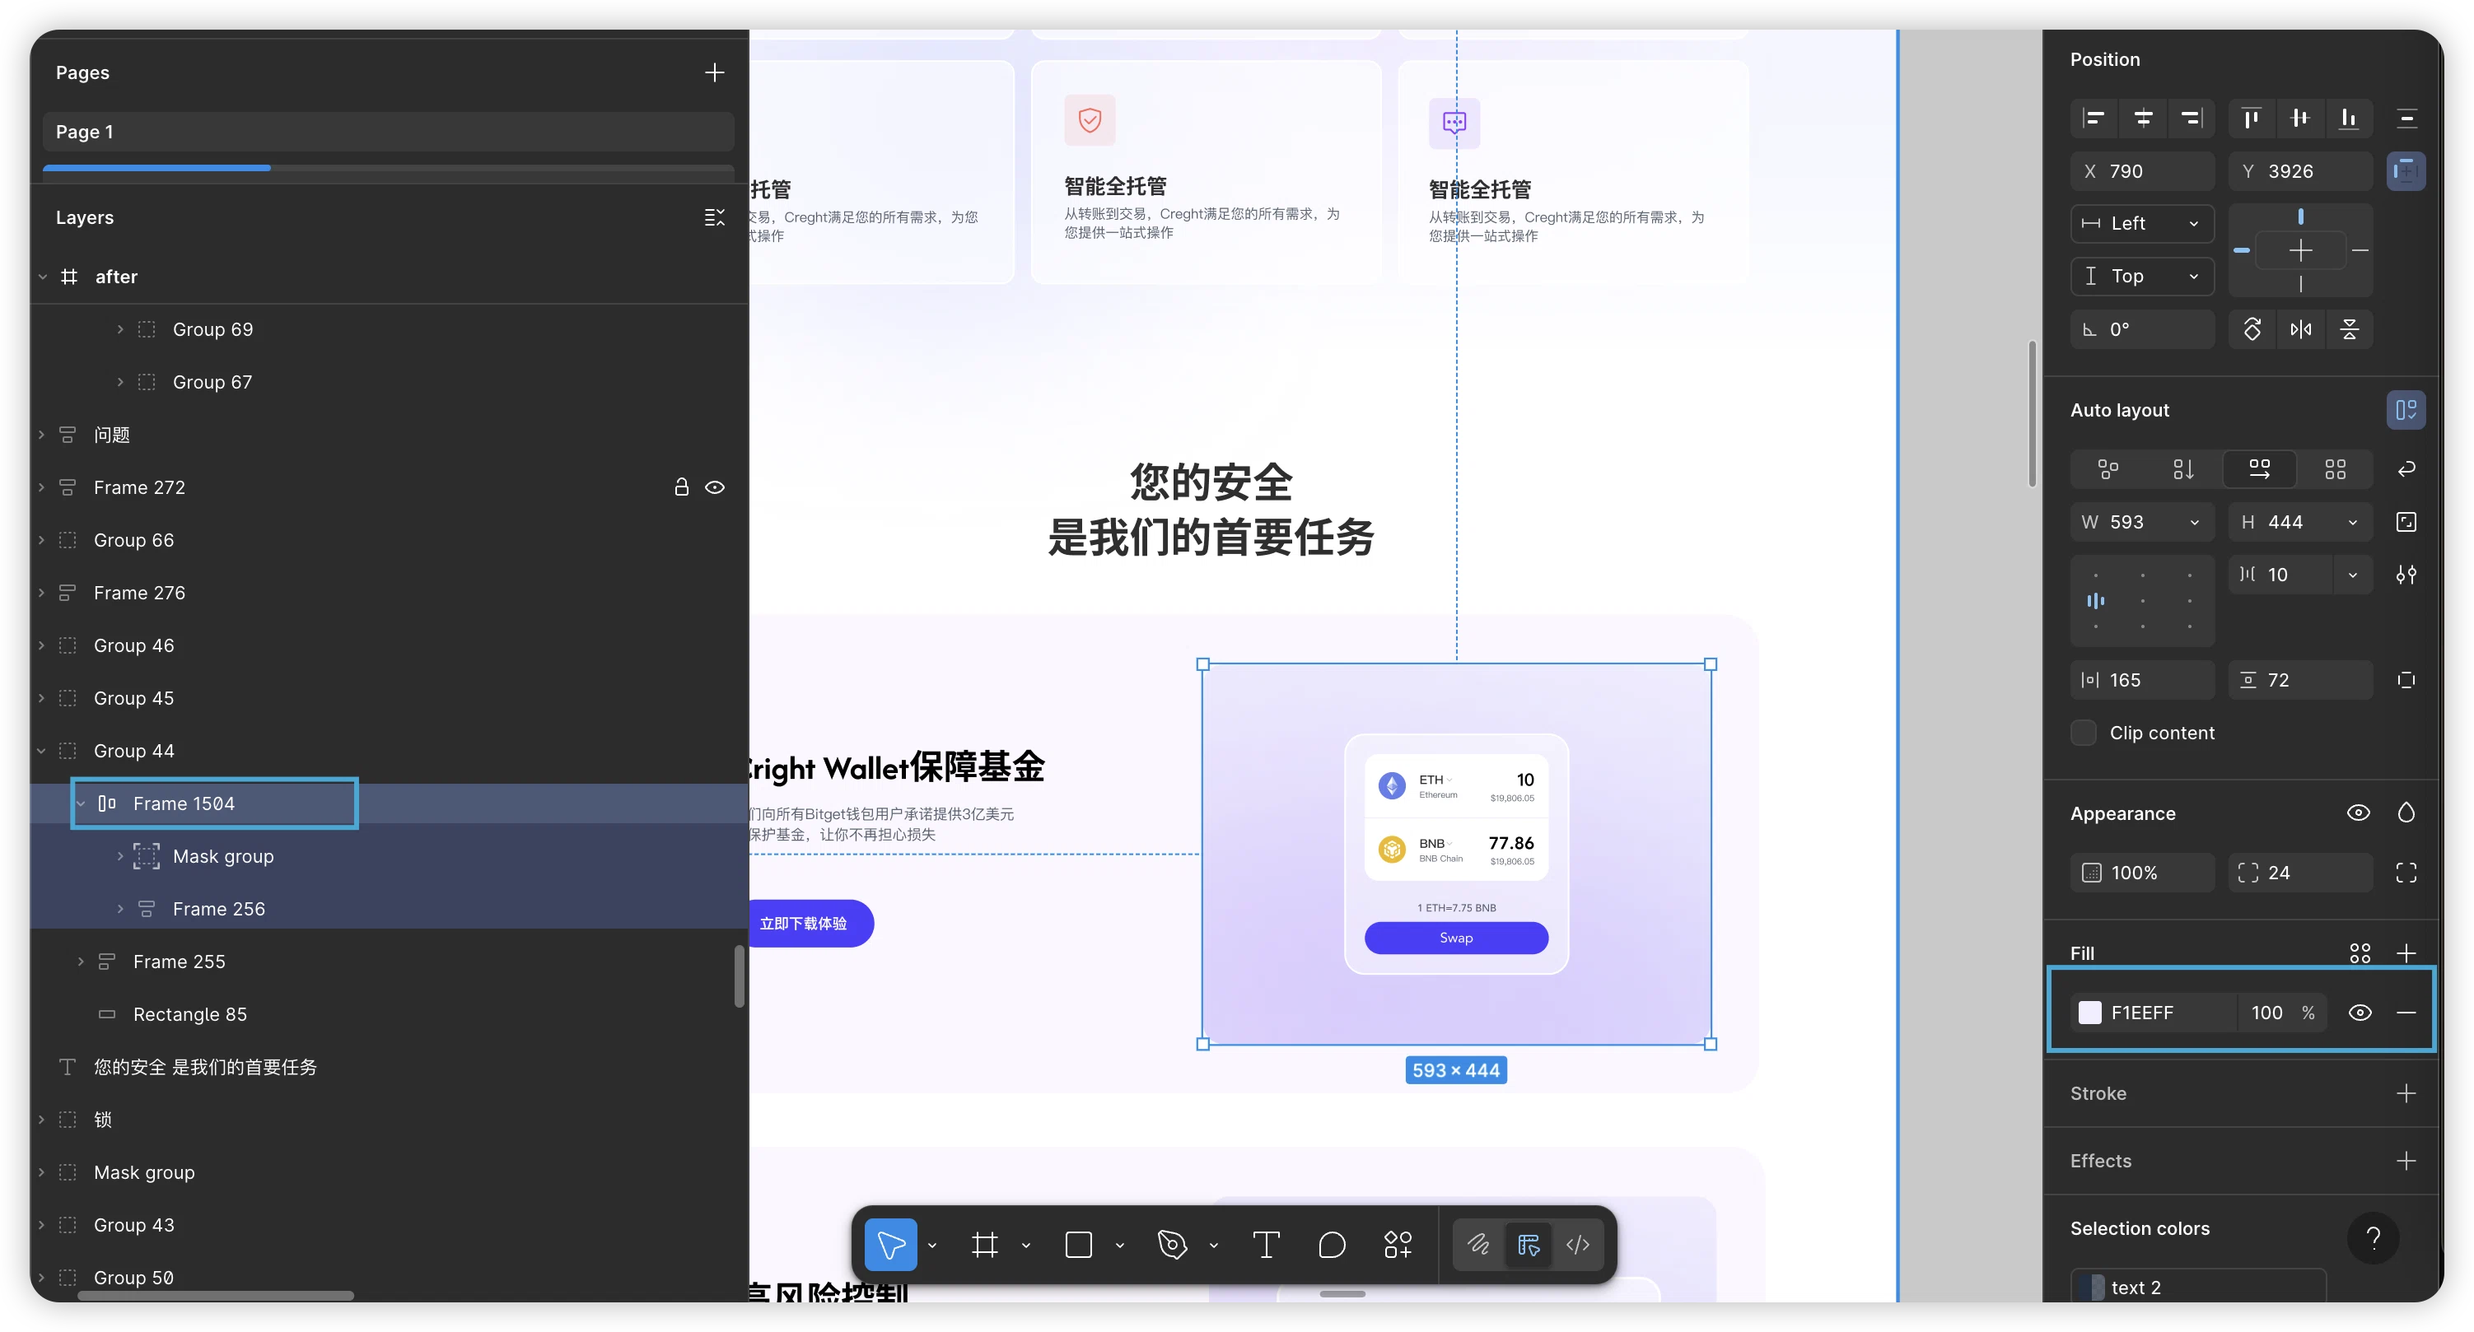Switch to Dev Mode code icon

point(1578,1245)
